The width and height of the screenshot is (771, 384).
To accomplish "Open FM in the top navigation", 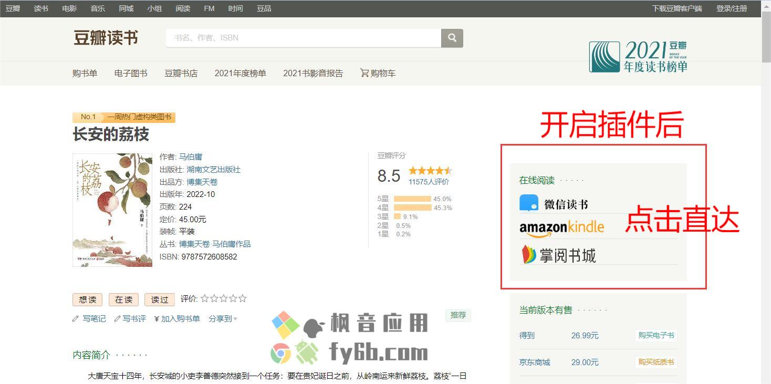I will point(209,8).
